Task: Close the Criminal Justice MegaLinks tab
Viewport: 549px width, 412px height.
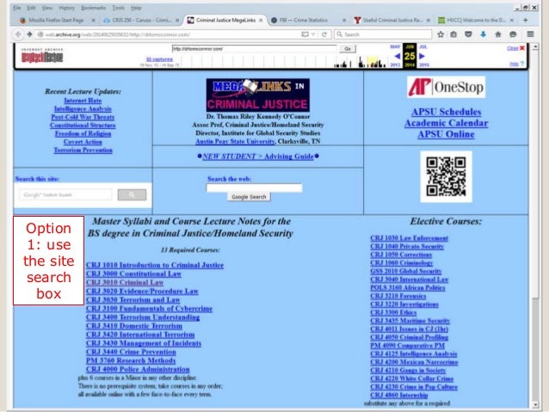Action: (x=261, y=21)
